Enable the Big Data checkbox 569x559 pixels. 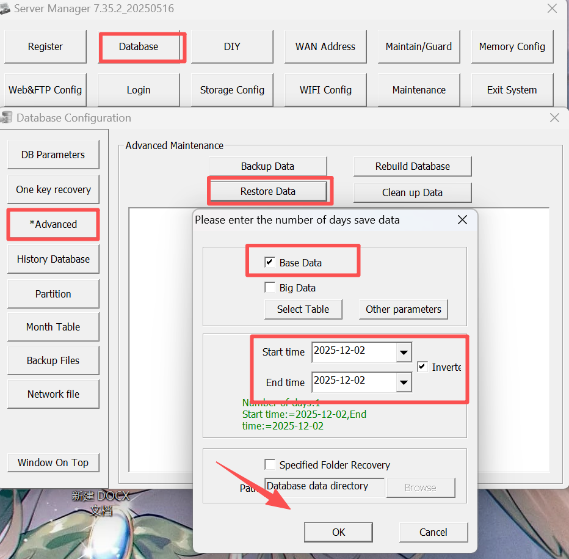click(x=270, y=287)
